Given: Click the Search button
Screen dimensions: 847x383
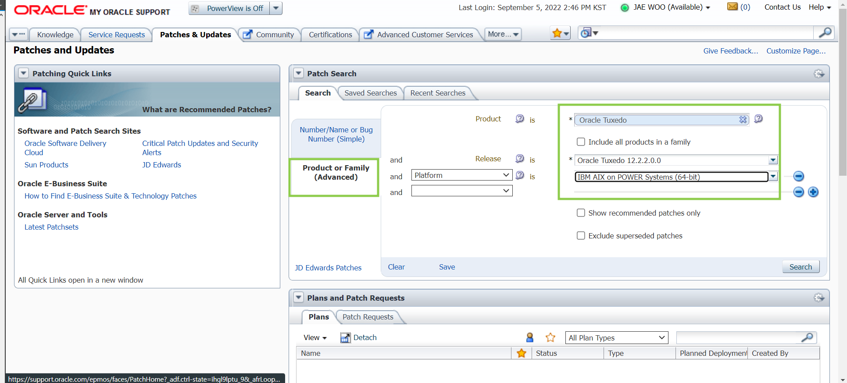Looking at the screenshot, I should 801,267.
